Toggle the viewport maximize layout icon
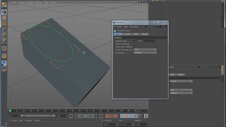The width and height of the screenshot is (226, 127). [147, 2]
